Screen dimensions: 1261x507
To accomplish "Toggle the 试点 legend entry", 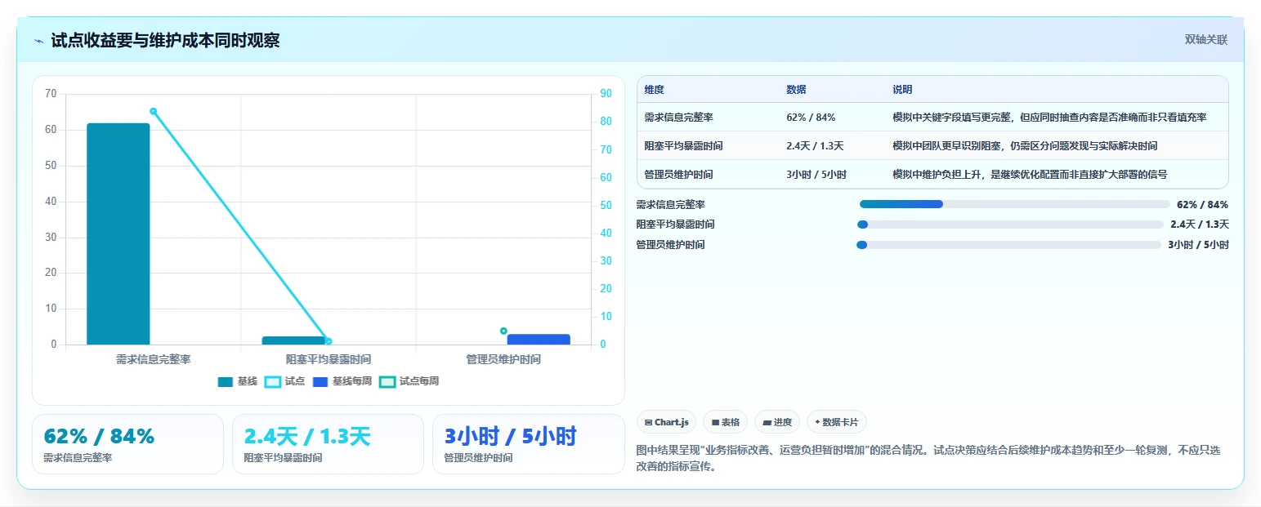I will pyautogui.click(x=284, y=381).
